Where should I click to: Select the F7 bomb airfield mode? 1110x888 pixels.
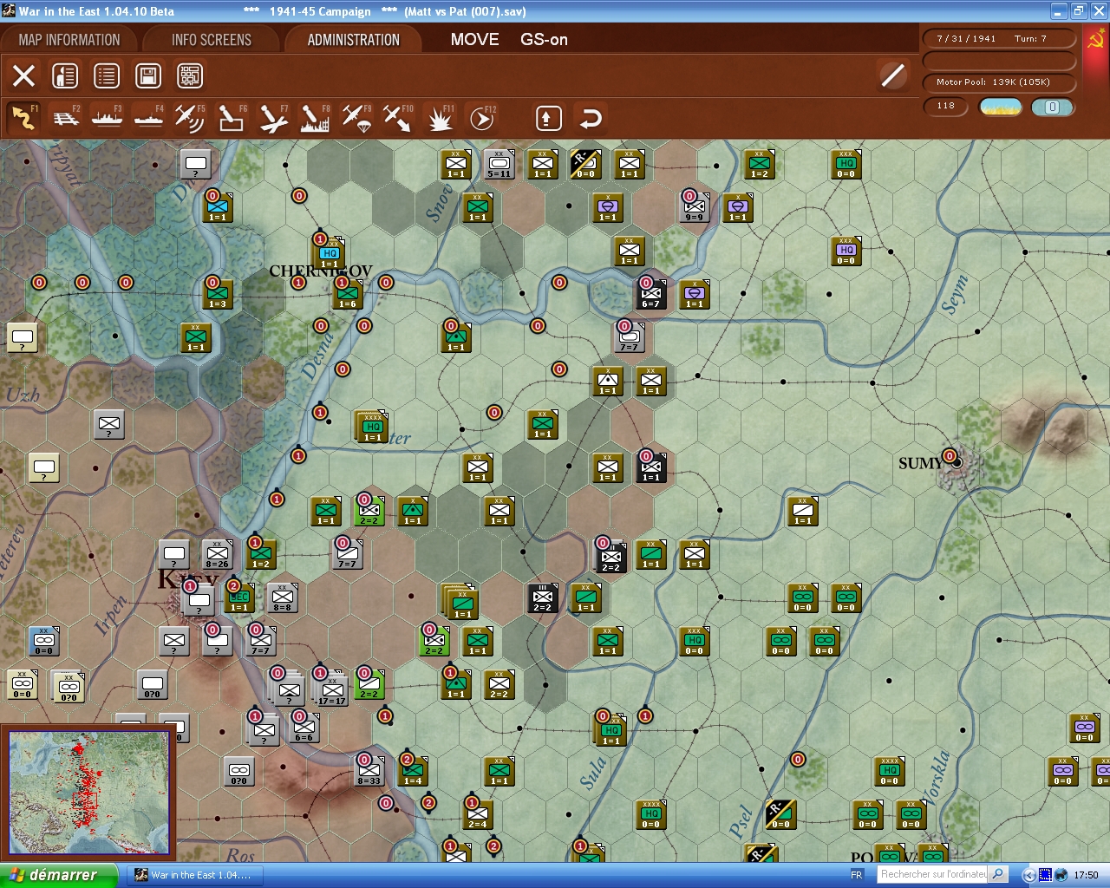tap(273, 118)
